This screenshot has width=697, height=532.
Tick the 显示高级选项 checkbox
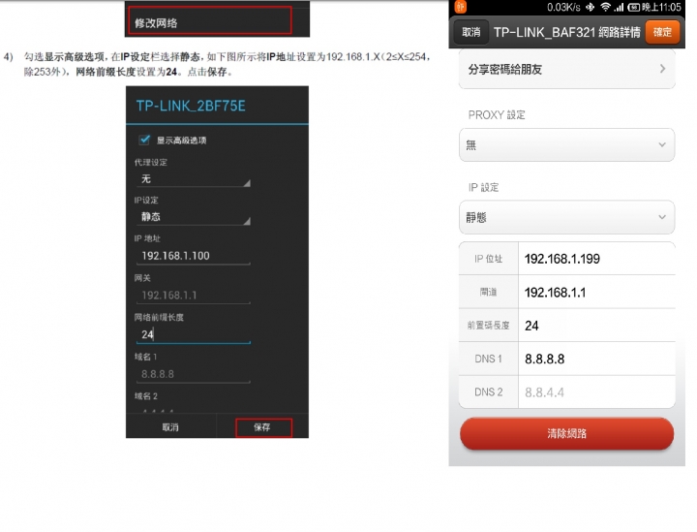coord(144,140)
